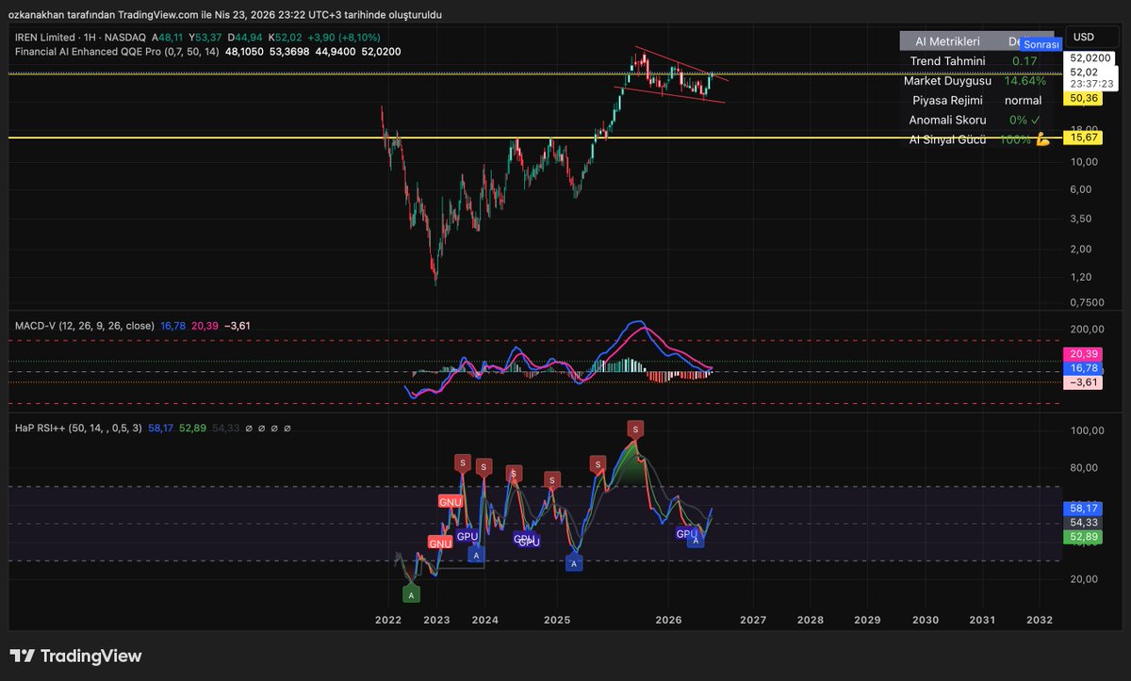The width and height of the screenshot is (1131, 681).
Task: Click the lowest blue A marker near 2025
Action: pyautogui.click(x=573, y=563)
